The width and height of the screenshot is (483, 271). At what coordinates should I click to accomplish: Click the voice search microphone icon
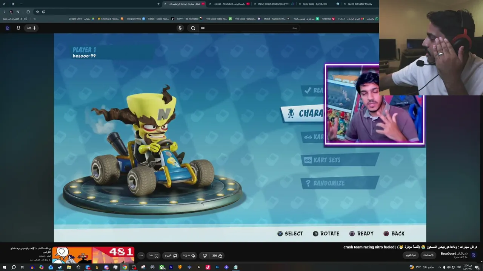pyautogui.click(x=180, y=28)
